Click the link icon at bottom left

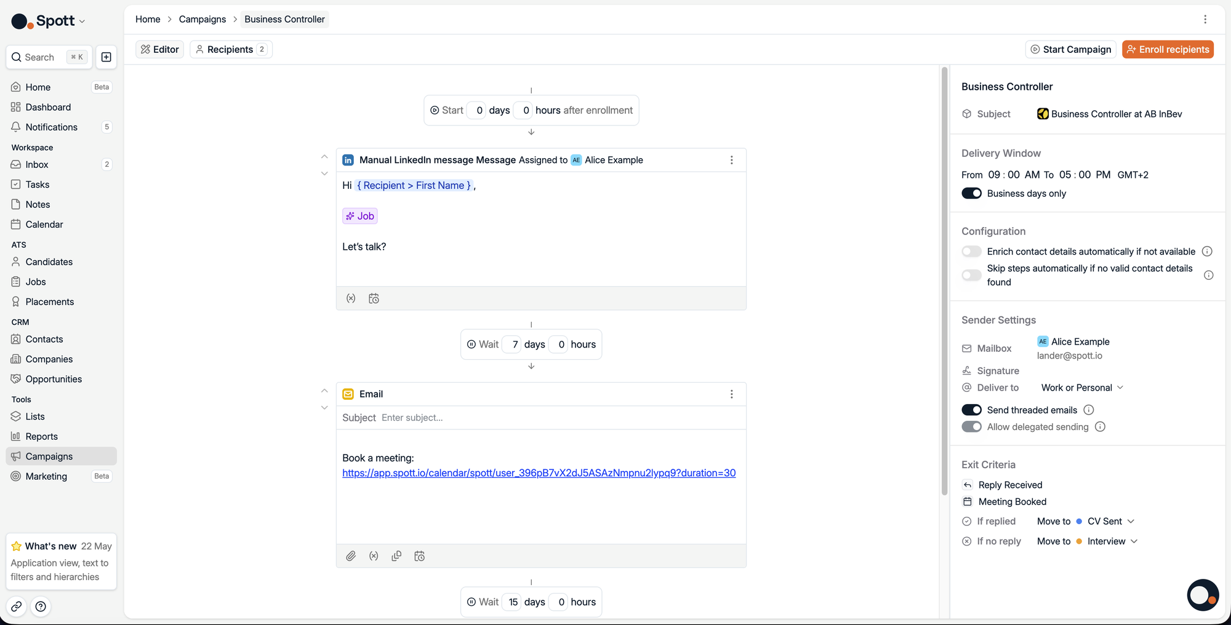coord(17,607)
